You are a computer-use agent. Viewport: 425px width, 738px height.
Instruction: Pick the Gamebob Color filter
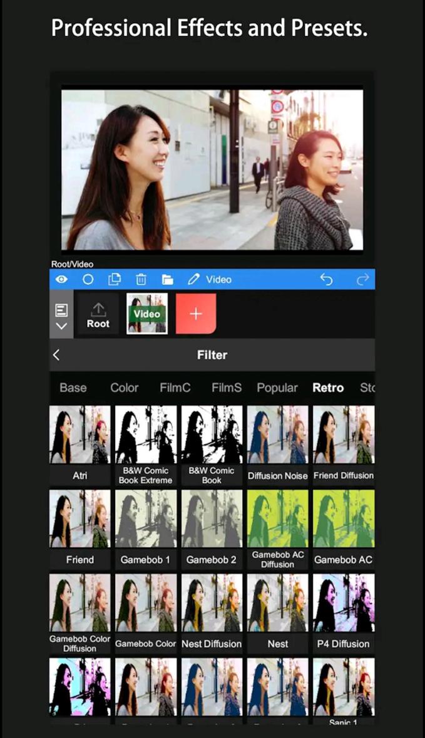[146, 613]
